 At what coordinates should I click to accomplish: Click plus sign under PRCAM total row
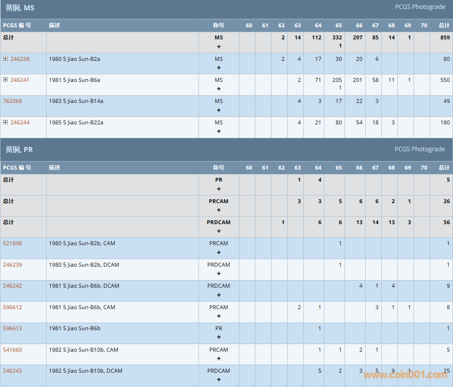(219, 210)
